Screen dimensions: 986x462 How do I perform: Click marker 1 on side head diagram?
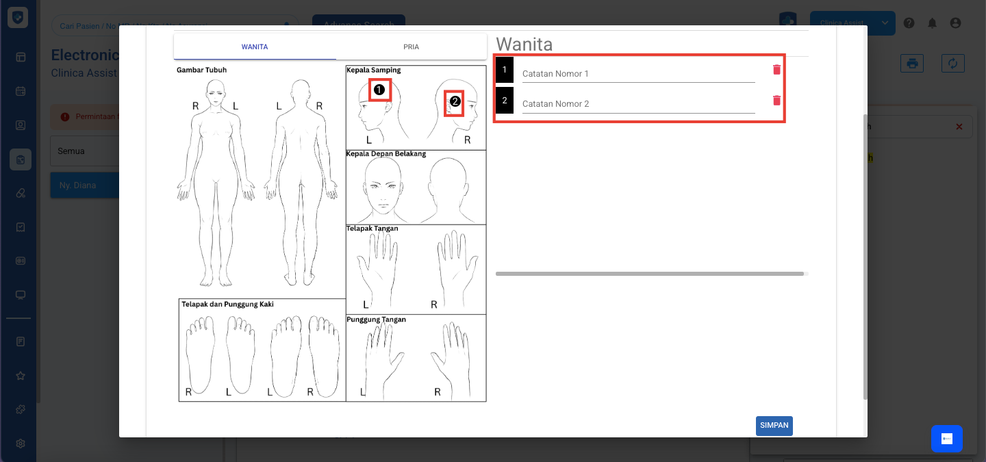click(x=379, y=90)
